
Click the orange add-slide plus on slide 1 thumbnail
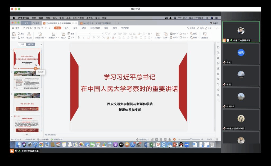[35, 69]
